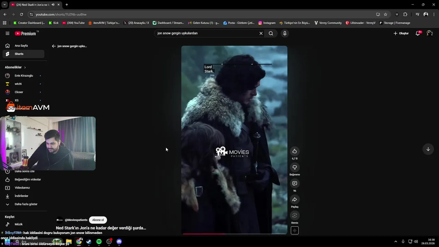The width and height of the screenshot is (439, 247).
Task: Open the Chrome three-dot menu
Action: click(x=434, y=14)
